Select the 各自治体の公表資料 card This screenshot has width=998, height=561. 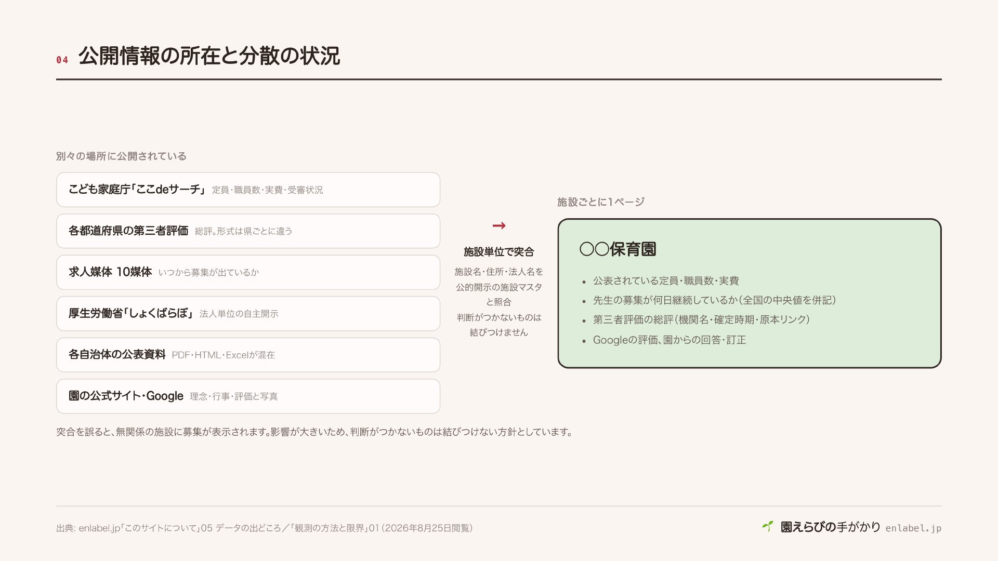(248, 355)
